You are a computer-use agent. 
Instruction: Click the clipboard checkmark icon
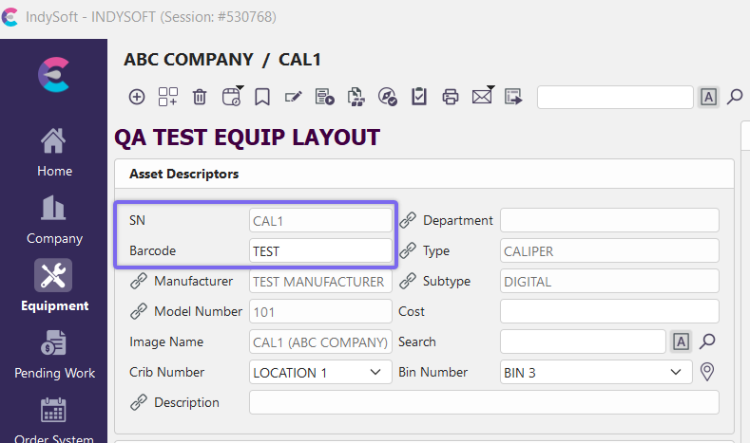tap(418, 97)
